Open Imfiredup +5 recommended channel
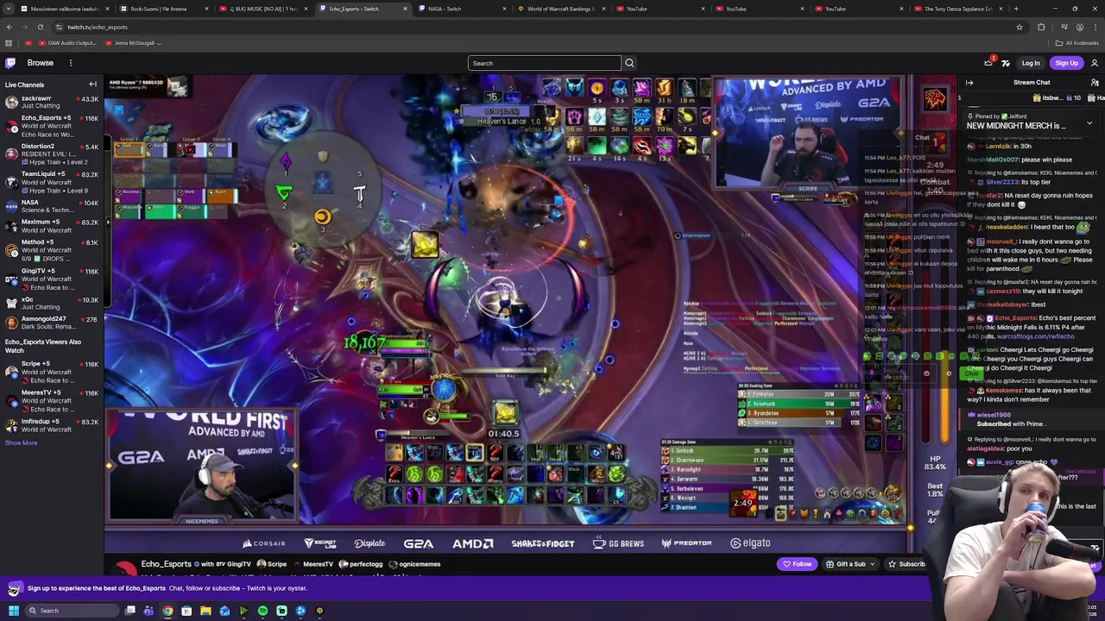Viewport: 1105px width, 621px height. coord(52,425)
